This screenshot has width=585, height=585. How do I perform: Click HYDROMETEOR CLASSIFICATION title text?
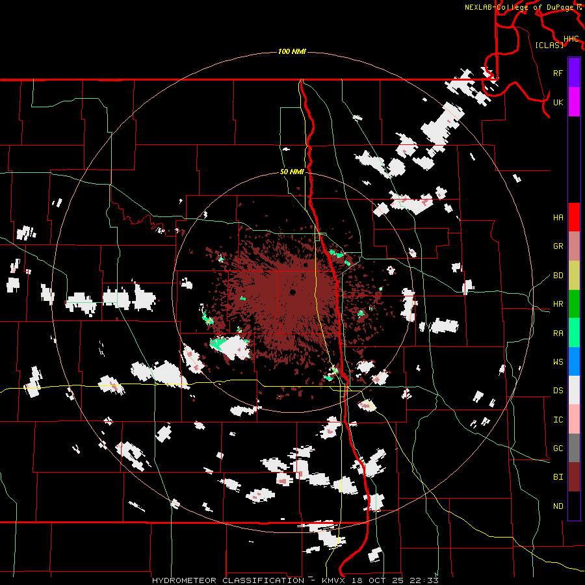click(x=228, y=580)
